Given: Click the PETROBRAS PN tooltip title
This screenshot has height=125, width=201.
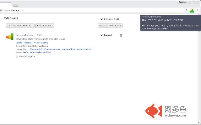Looking at the screenshot, I should (151, 17).
